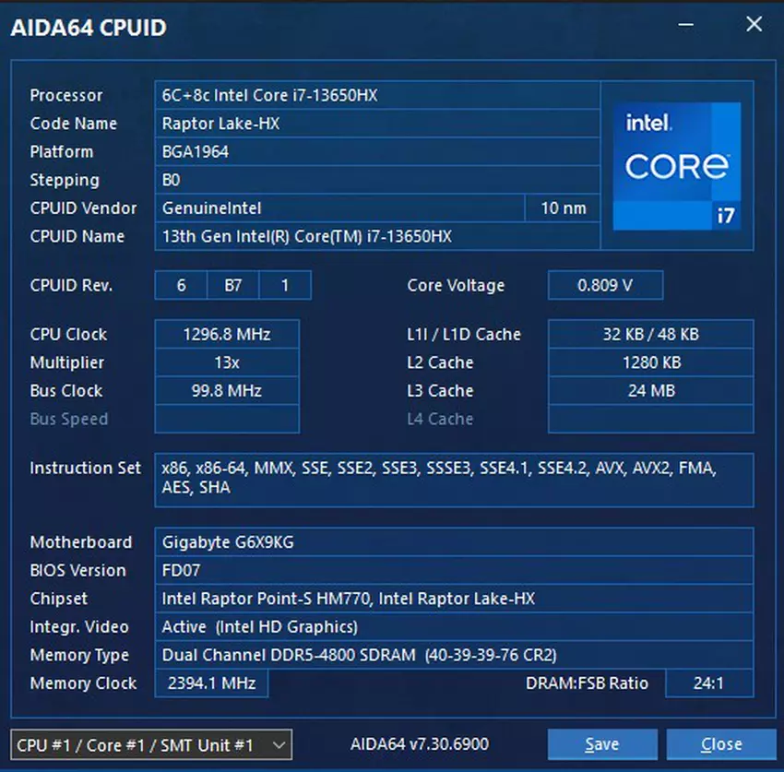The width and height of the screenshot is (784, 772).
Task: Close the window using the X icon
Action: (x=754, y=25)
